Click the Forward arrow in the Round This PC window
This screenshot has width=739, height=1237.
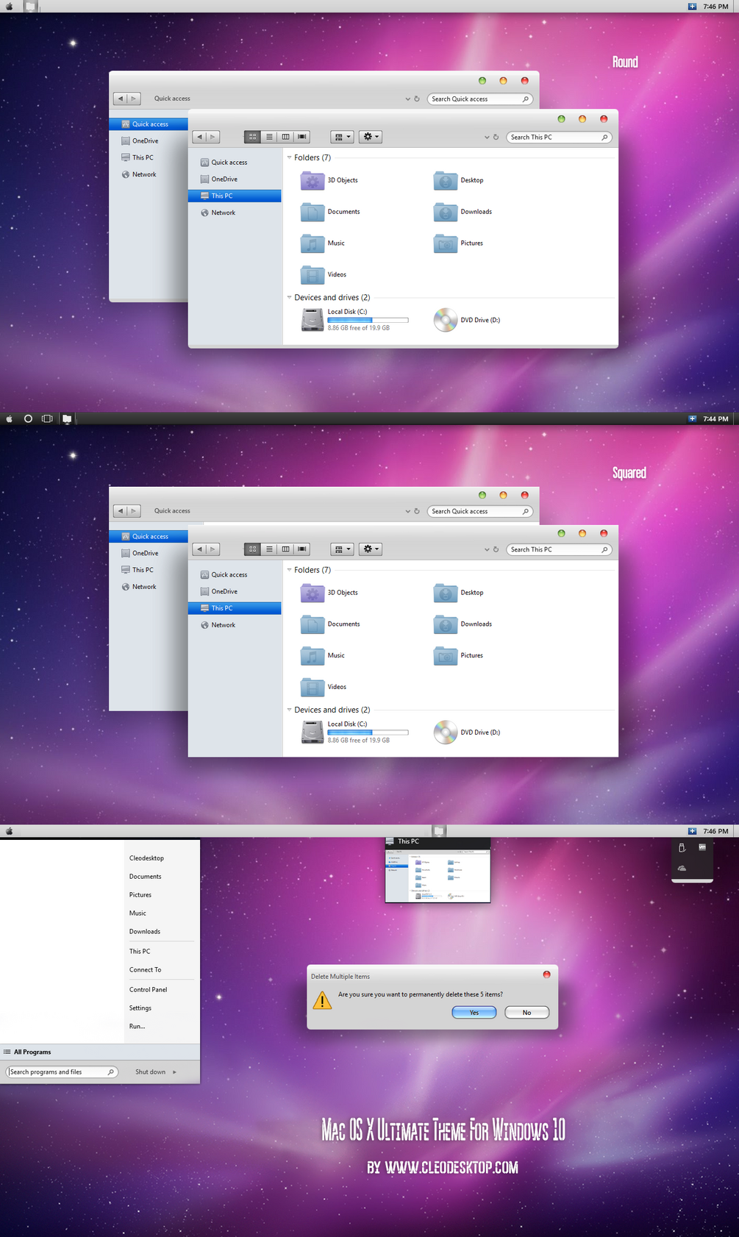click(213, 137)
